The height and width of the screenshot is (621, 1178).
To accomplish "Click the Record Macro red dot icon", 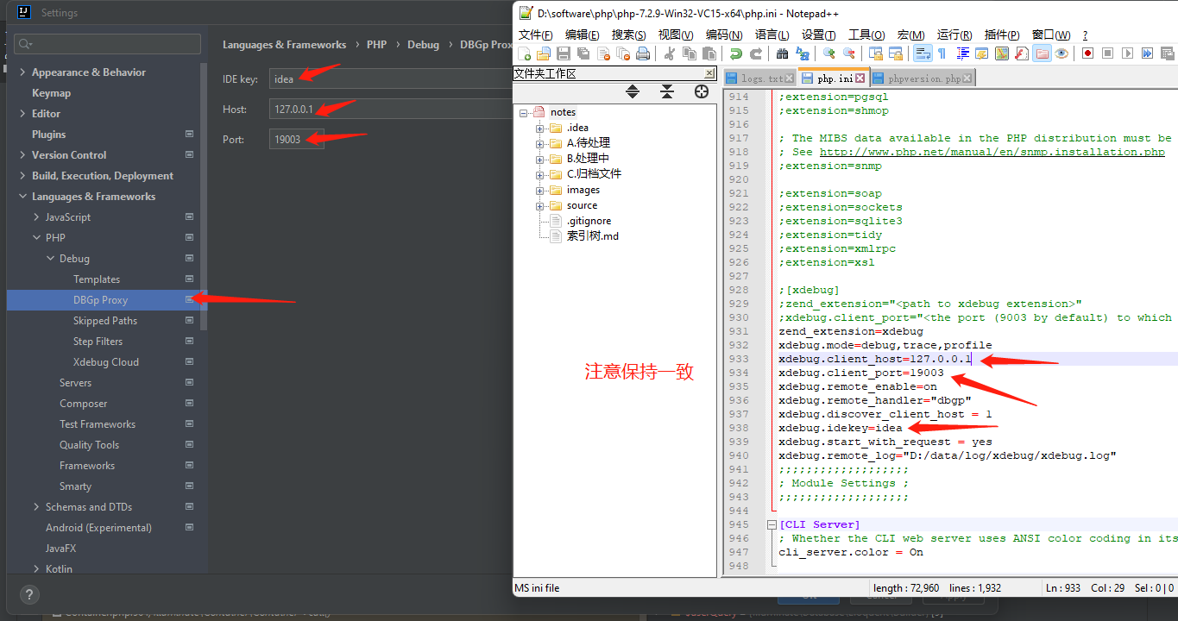I will (x=1087, y=53).
